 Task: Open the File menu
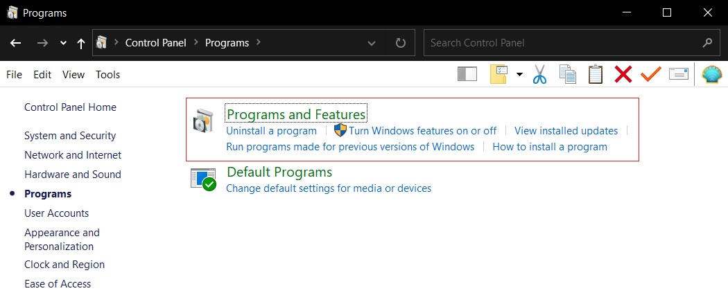pos(14,75)
